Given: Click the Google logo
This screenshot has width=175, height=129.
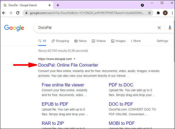Looking at the screenshot, I should coord(14,28).
